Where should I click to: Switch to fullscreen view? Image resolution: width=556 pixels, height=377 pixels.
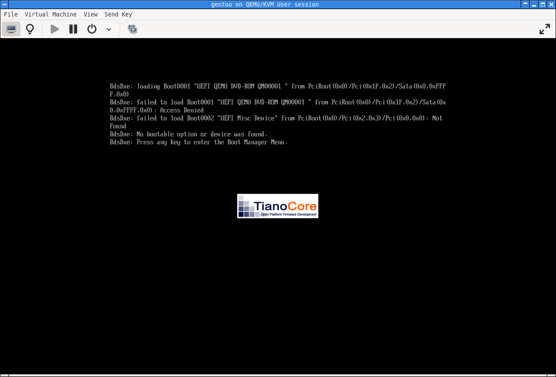pyautogui.click(x=544, y=29)
